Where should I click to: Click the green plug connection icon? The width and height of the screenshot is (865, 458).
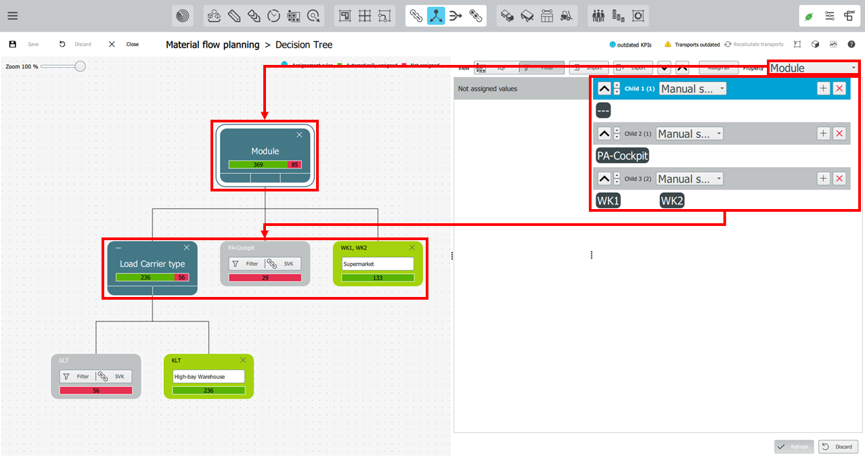point(809,16)
